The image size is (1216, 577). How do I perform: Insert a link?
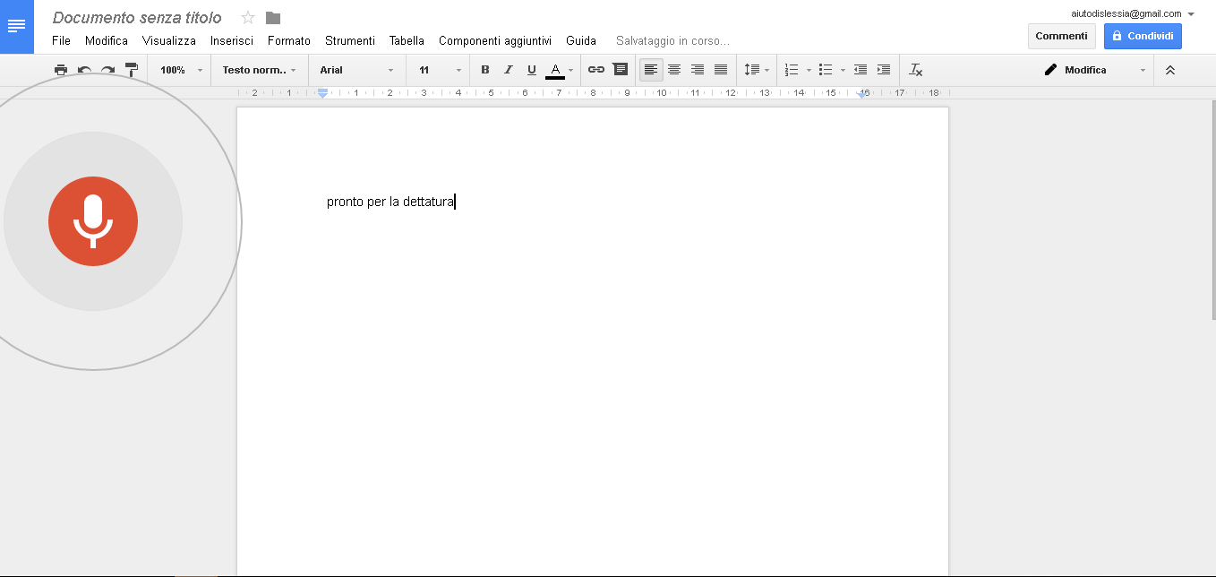[x=596, y=70]
